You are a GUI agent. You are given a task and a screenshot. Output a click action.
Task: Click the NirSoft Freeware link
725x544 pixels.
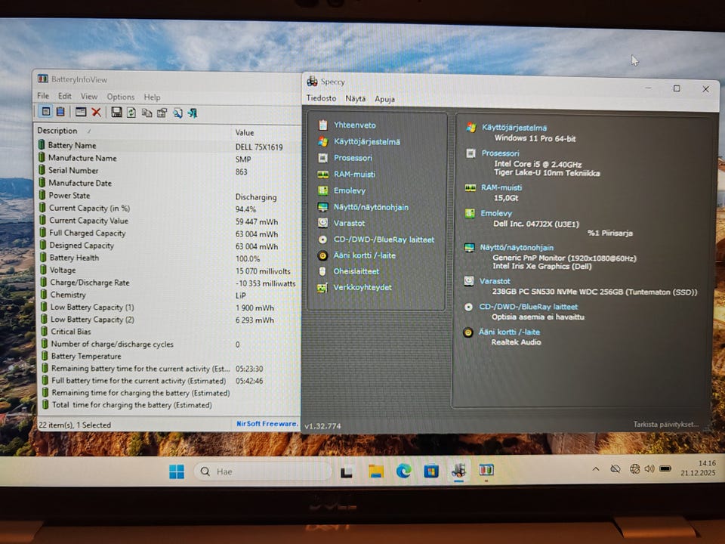267,423
